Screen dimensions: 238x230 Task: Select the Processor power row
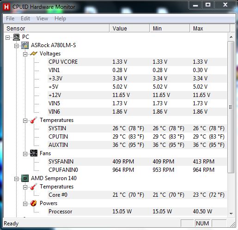click(x=137, y=212)
